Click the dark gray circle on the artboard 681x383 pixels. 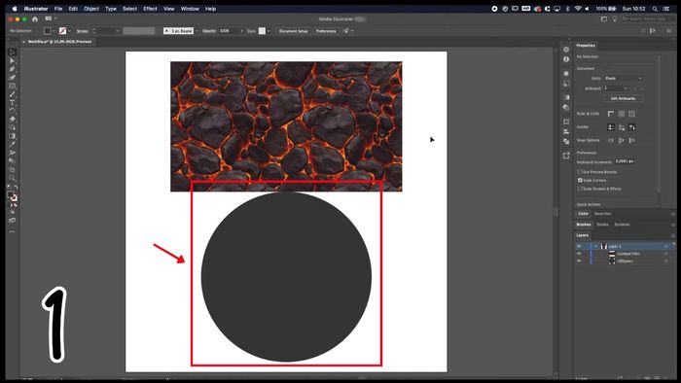[x=286, y=277]
